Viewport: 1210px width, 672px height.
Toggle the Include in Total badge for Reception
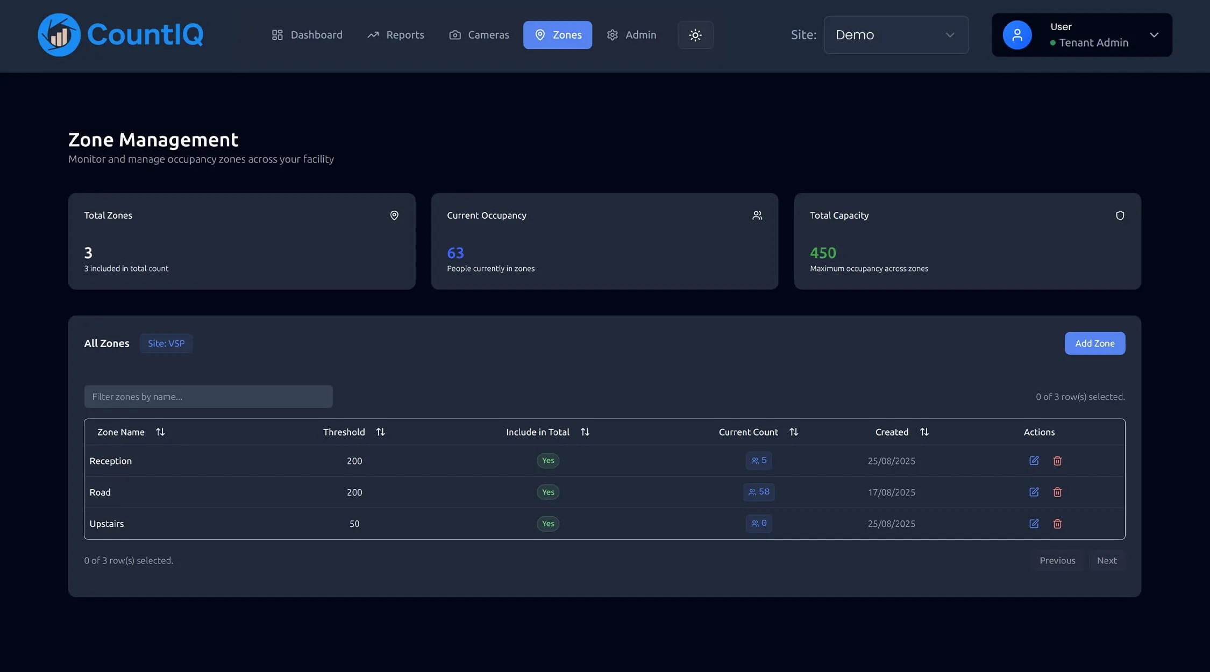547,461
